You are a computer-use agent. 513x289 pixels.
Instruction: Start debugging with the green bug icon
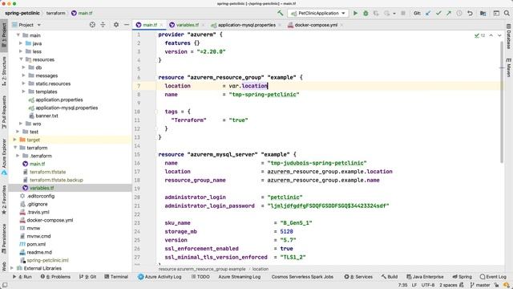366,13
